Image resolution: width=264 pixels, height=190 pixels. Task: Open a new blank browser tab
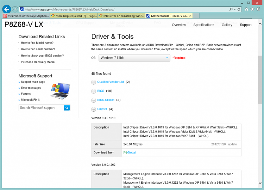[196, 16]
